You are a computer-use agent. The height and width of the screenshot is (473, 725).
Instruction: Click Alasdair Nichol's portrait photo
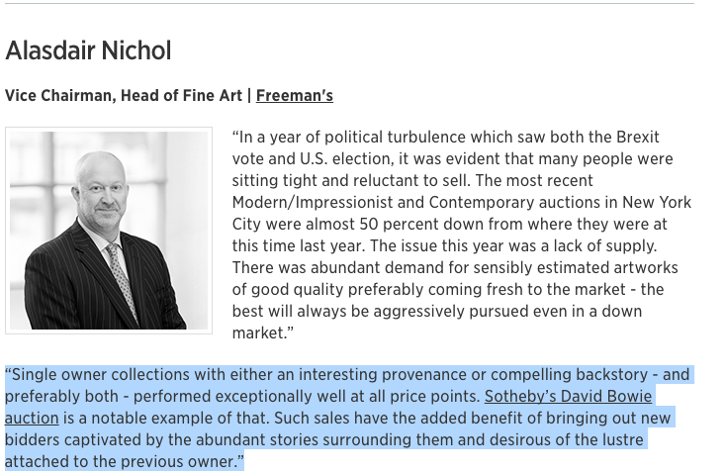point(109,231)
